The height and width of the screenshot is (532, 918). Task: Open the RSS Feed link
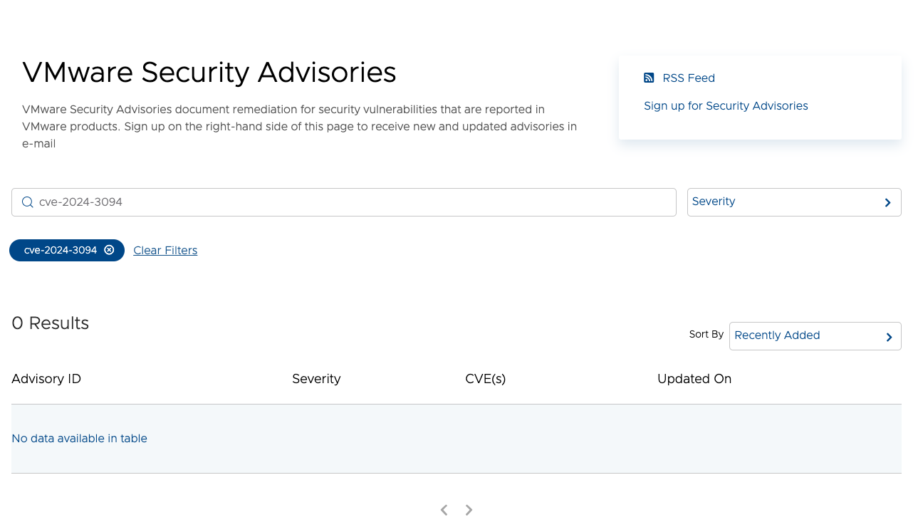pos(688,78)
